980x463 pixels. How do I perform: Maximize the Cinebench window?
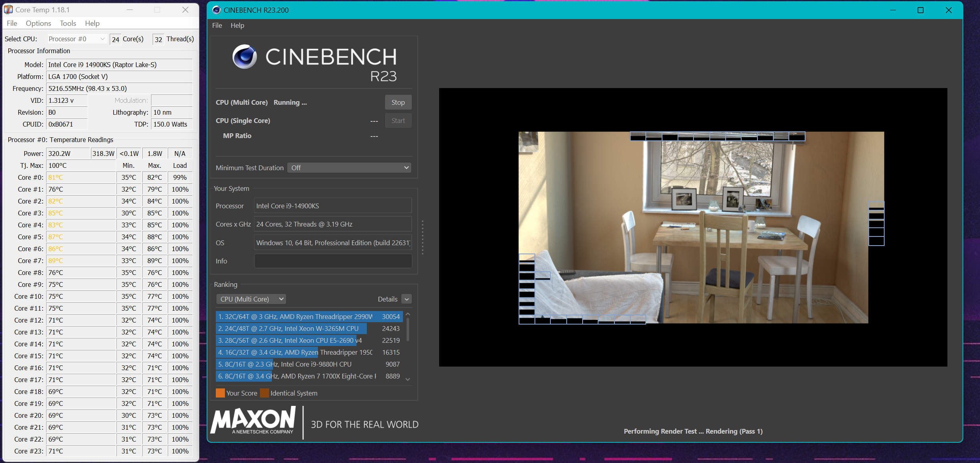tap(920, 10)
